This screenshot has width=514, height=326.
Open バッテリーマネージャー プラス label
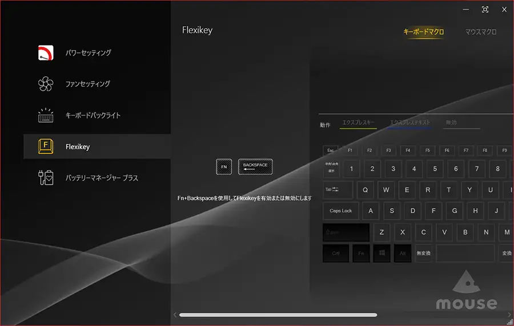[x=102, y=178]
